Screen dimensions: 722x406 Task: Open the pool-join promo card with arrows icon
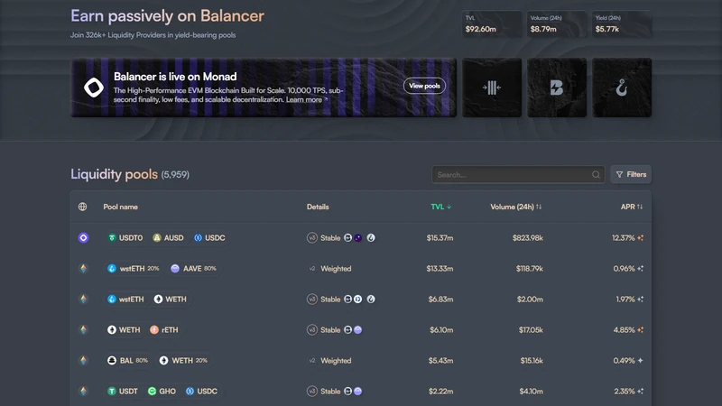click(x=492, y=88)
